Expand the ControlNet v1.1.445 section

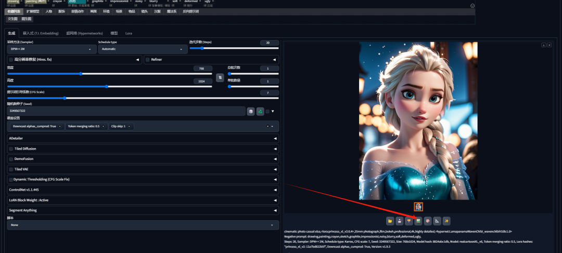coord(143,190)
